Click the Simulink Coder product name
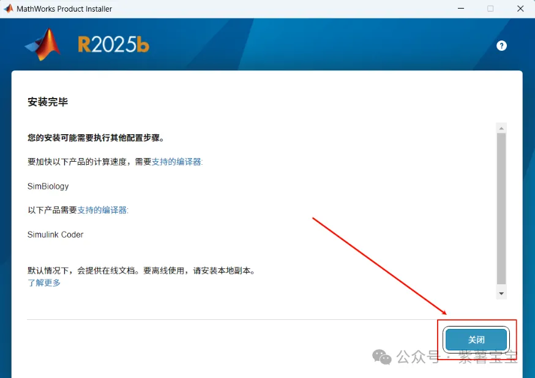The image size is (535, 378). (x=56, y=234)
